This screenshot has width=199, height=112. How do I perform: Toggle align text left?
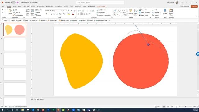(79, 14)
